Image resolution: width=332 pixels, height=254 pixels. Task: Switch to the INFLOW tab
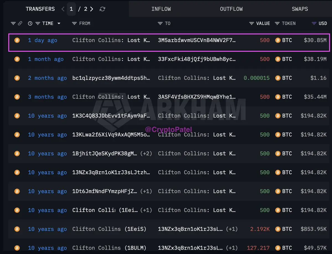tap(161, 9)
